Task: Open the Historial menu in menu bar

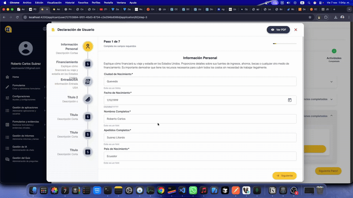Action: (x=70, y=2)
